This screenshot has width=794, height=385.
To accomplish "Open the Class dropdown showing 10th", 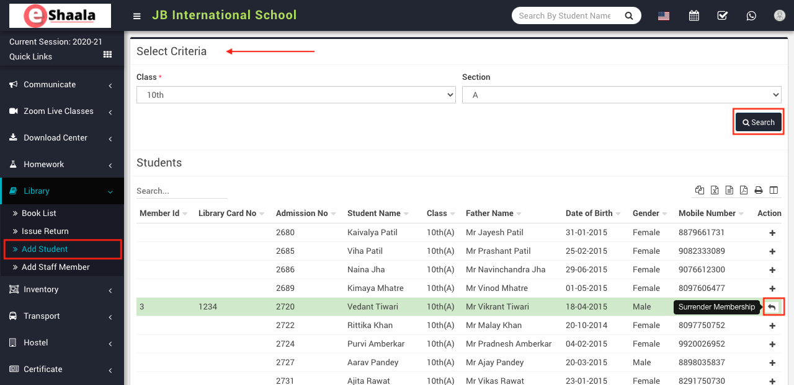I will (296, 95).
